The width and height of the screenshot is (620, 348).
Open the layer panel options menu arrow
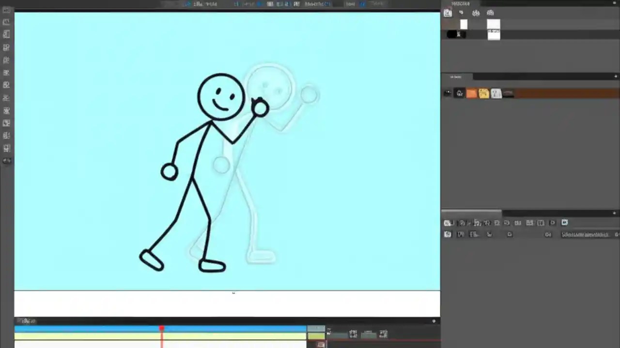[x=615, y=76]
